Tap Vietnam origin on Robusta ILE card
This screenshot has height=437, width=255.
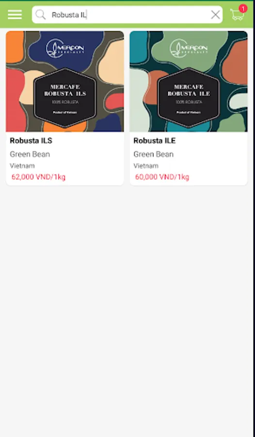click(x=146, y=166)
